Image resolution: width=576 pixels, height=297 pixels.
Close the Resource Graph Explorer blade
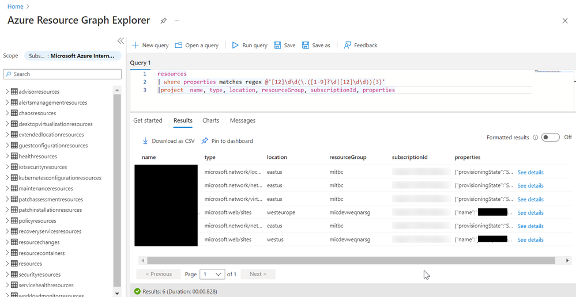565,21
